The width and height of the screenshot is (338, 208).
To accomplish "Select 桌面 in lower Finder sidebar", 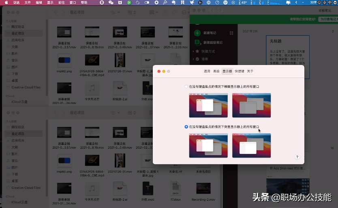I will [23, 181].
